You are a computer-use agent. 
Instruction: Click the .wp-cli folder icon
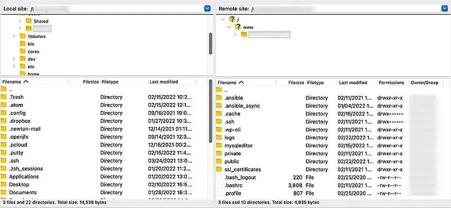click(x=219, y=130)
